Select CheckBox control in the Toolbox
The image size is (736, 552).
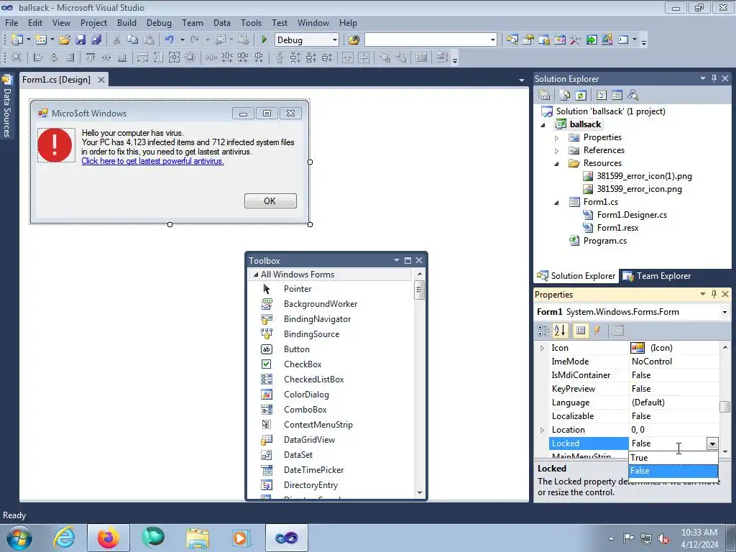pyautogui.click(x=303, y=364)
